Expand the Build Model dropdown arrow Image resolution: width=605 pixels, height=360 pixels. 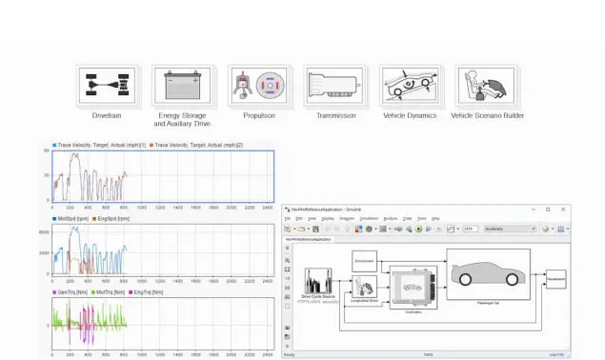point(568,229)
